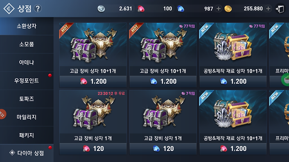This screenshot has width=289, height=162.
Task: Tap the back arrow diamond icon
Action: pyautogui.click(x=9, y=8)
